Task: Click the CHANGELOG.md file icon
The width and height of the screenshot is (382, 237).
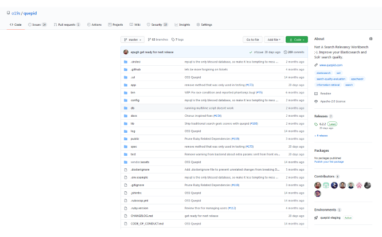Action: pyautogui.click(x=126, y=216)
